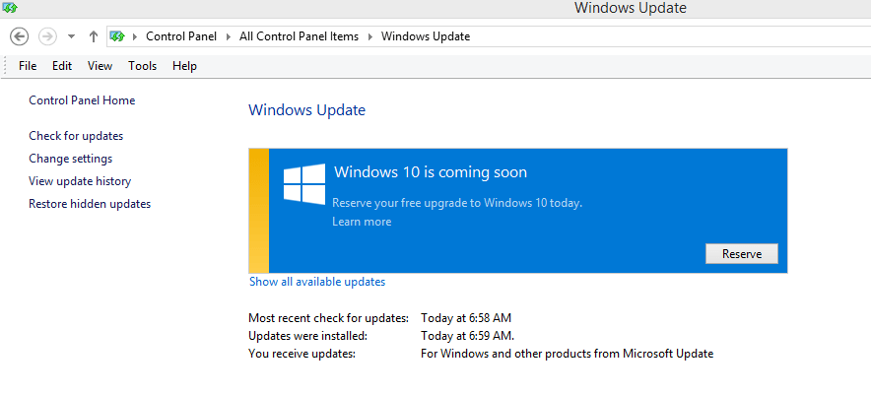Open the Tools menu

point(142,66)
